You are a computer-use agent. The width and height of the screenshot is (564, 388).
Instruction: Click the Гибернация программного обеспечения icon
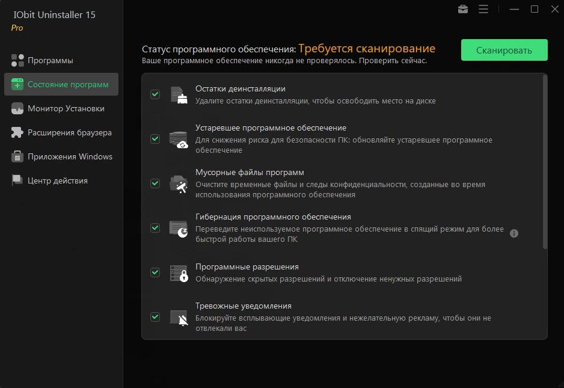click(x=179, y=229)
